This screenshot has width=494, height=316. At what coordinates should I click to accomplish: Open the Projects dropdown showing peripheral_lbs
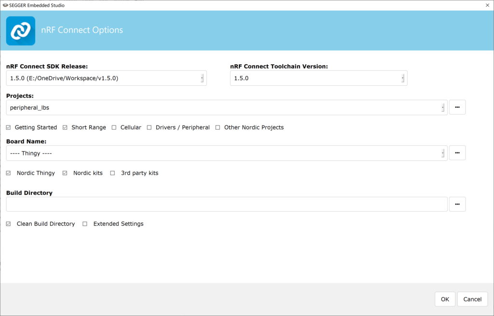[x=442, y=108]
